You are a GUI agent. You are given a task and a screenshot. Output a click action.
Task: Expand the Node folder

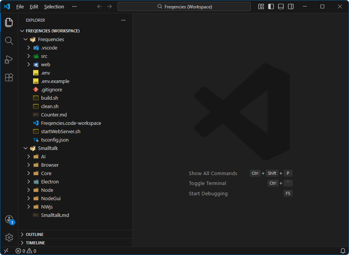coord(29,190)
